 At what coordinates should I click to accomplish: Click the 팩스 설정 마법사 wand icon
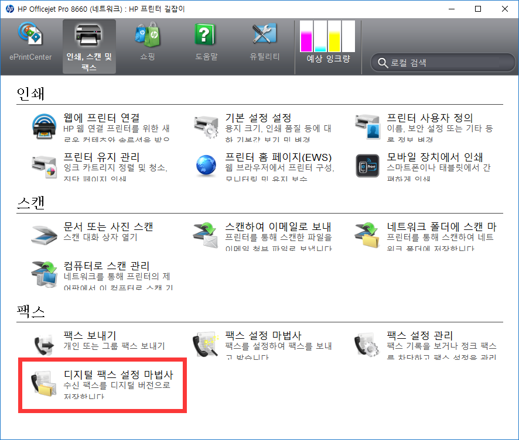206,345
